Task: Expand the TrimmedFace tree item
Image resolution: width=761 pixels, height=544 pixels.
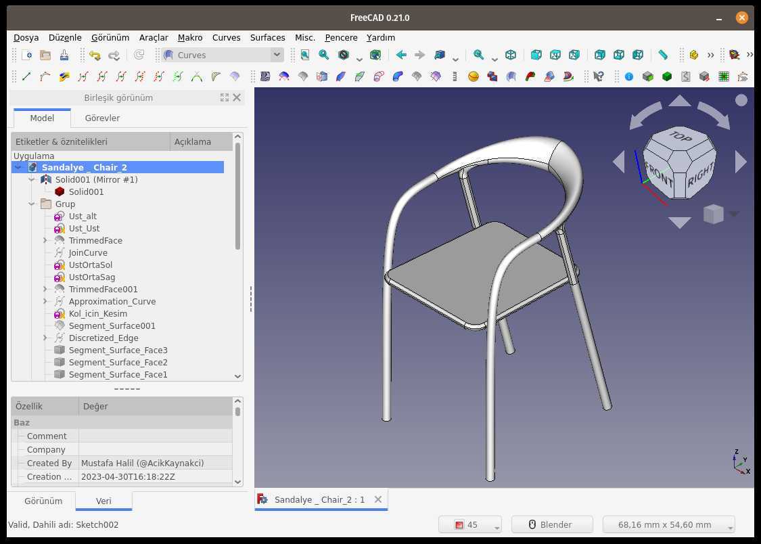Action: [x=45, y=240]
